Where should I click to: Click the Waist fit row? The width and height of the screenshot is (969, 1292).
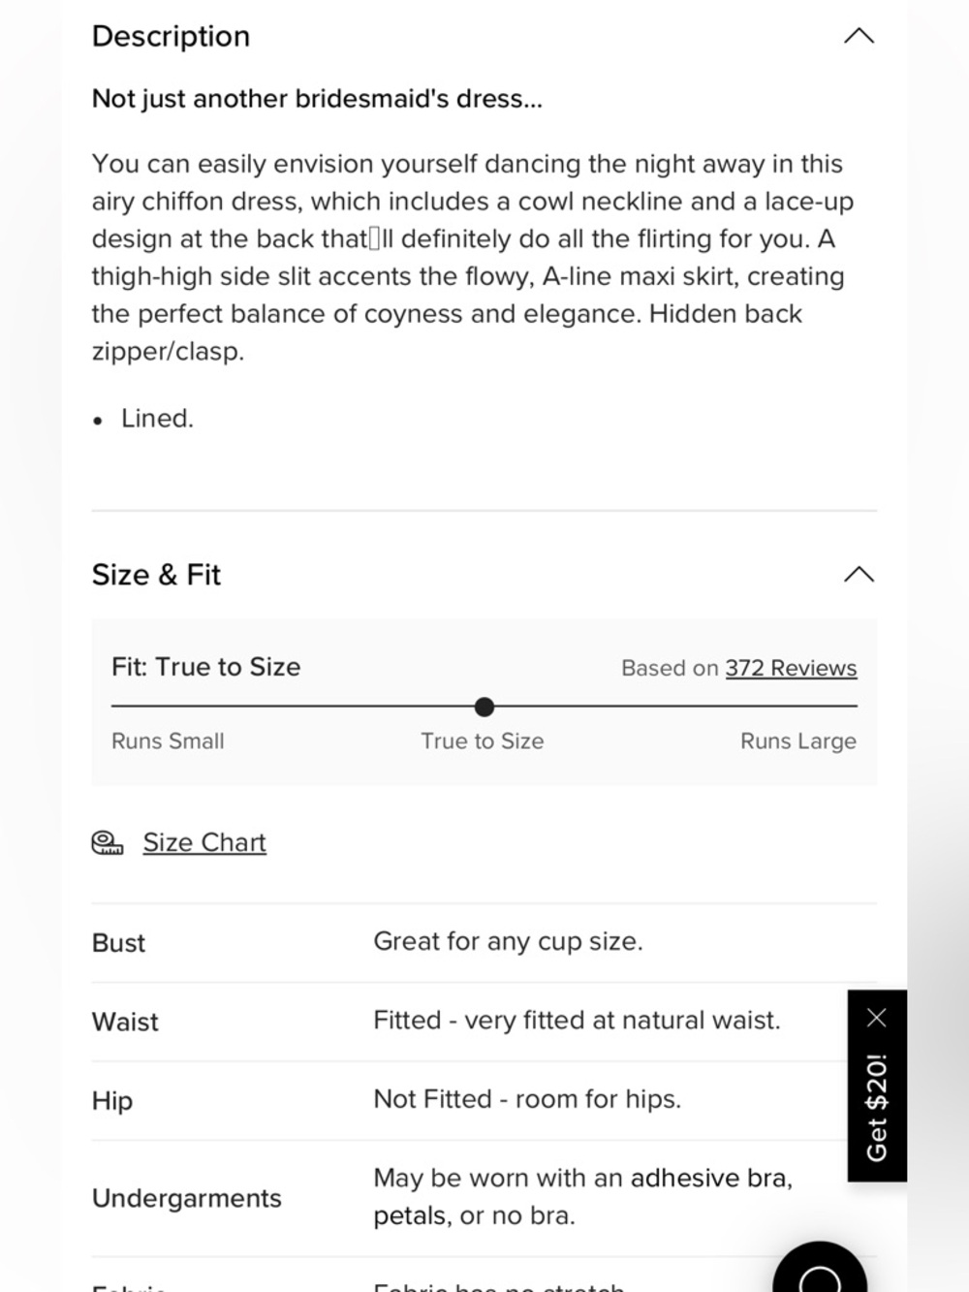(484, 1022)
